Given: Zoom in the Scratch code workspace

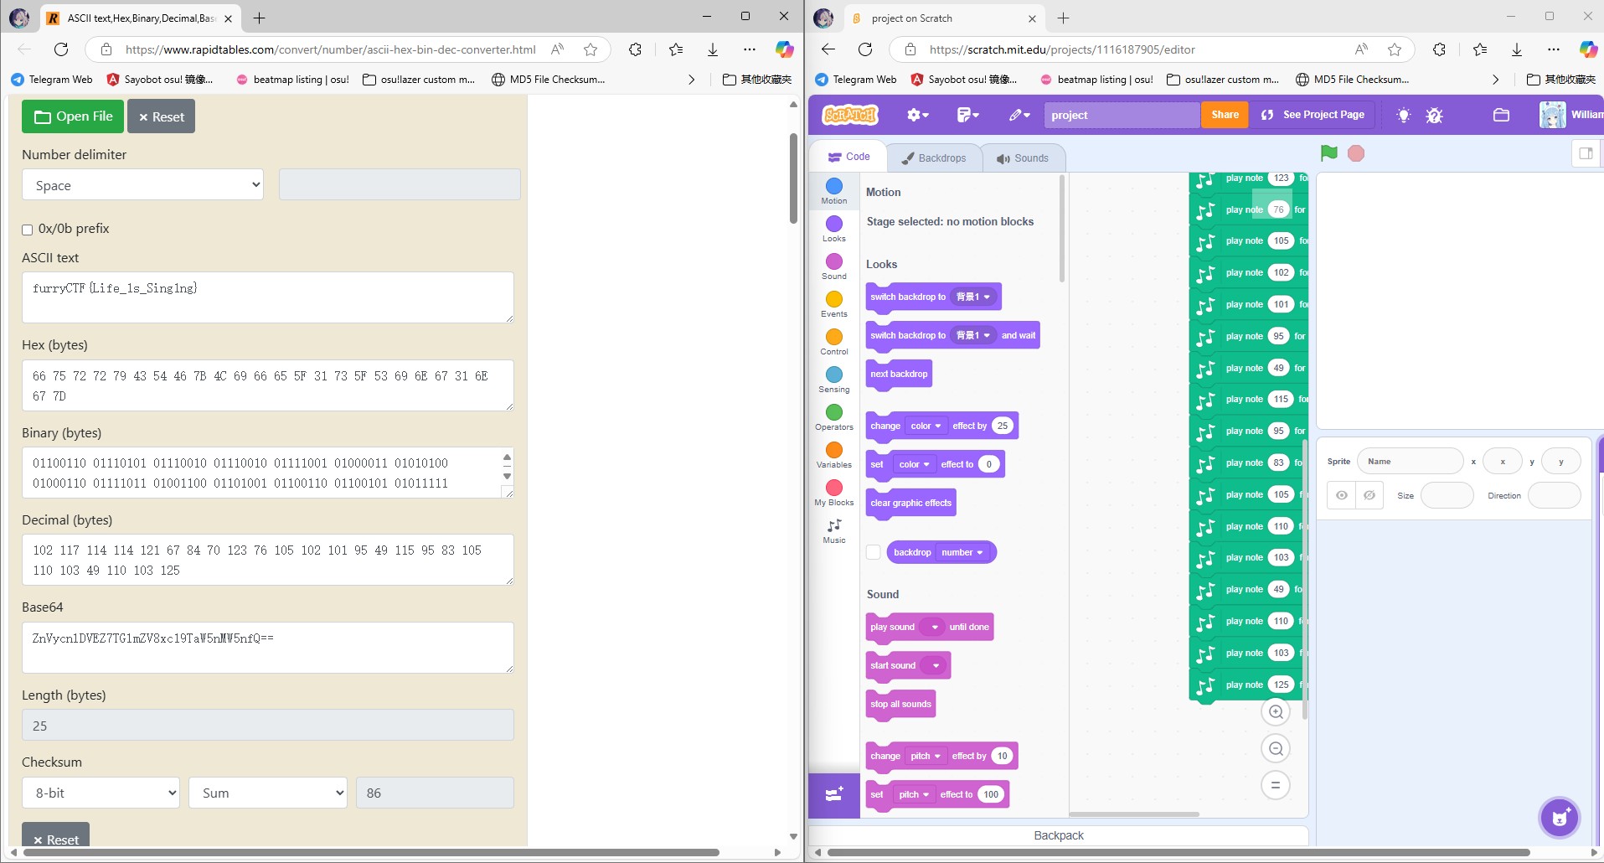Looking at the screenshot, I should 1276,712.
